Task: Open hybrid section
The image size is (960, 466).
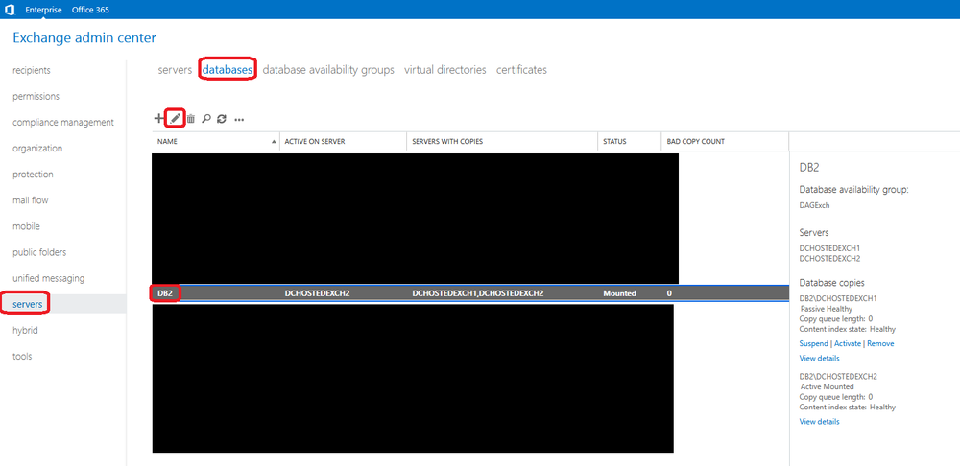Action: (25, 330)
